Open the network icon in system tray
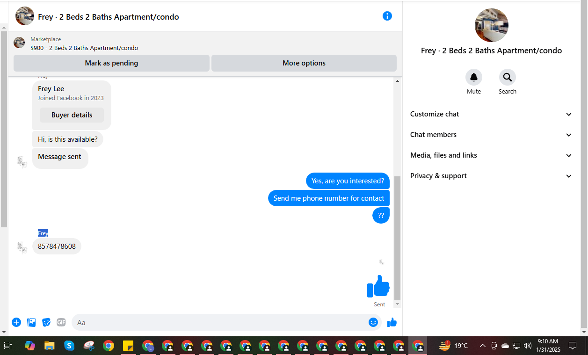588x355 pixels. click(516, 346)
